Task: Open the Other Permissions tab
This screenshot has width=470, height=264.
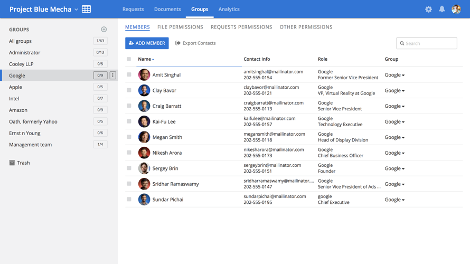Action: (x=306, y=27)
